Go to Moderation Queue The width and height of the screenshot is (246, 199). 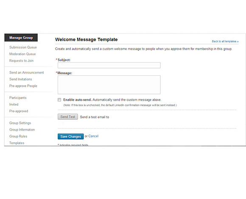(22, 54)
